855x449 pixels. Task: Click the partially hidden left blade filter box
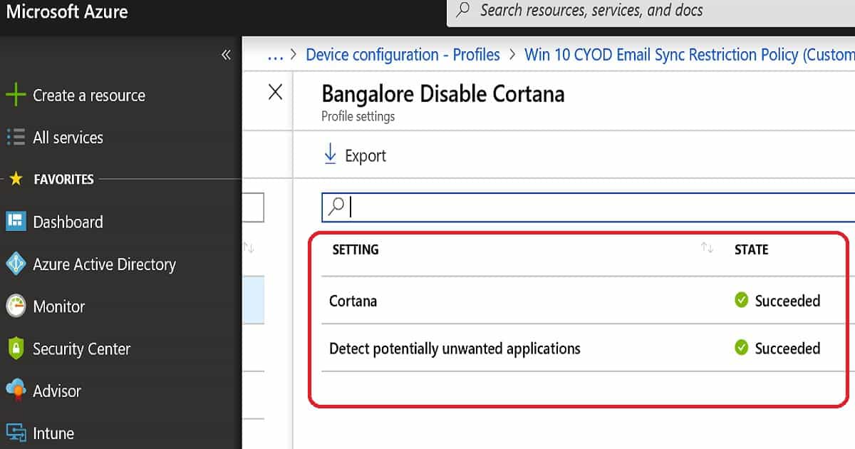[x=253, y=207]
